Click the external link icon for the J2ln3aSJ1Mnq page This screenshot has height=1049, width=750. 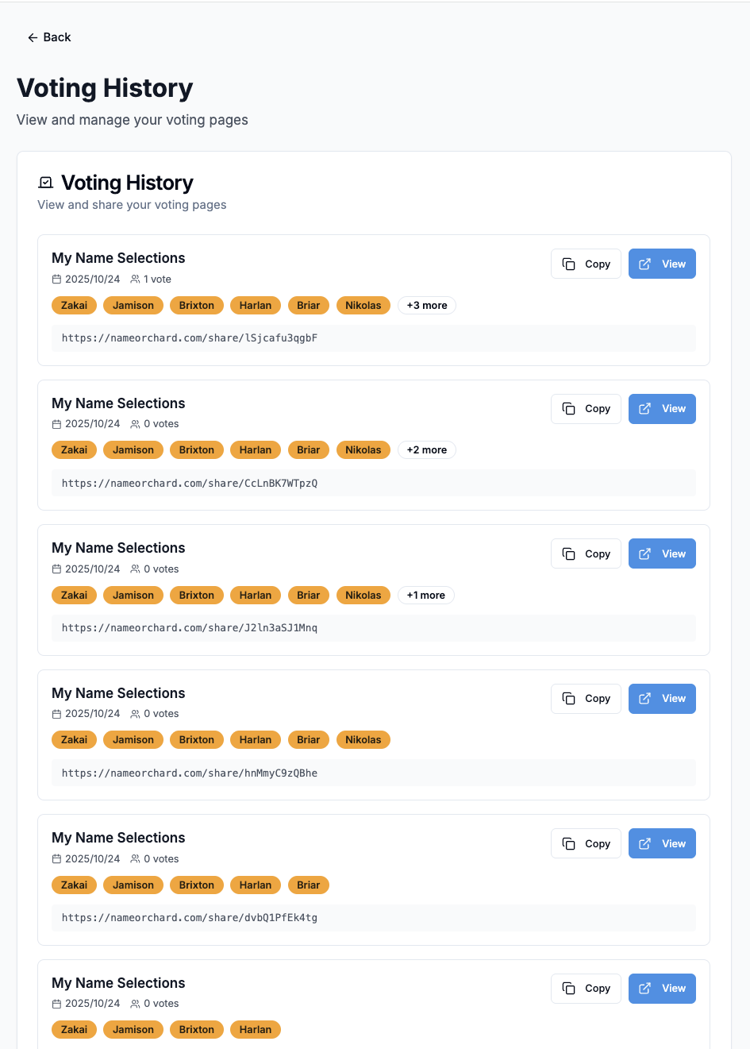[x=645, y=554]
